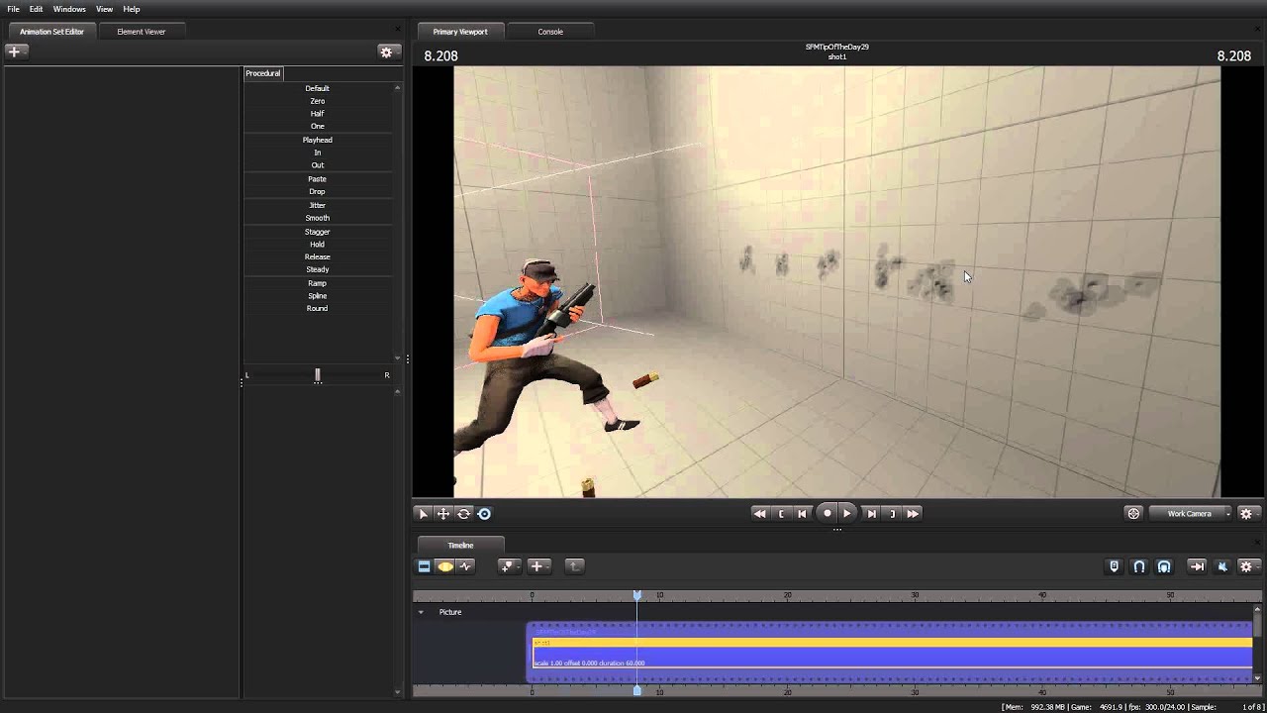1267x713 pixels.
Task: Click the arrow-to-bar icon in the timeline toolbar
Action: [x=1197, y=566]
